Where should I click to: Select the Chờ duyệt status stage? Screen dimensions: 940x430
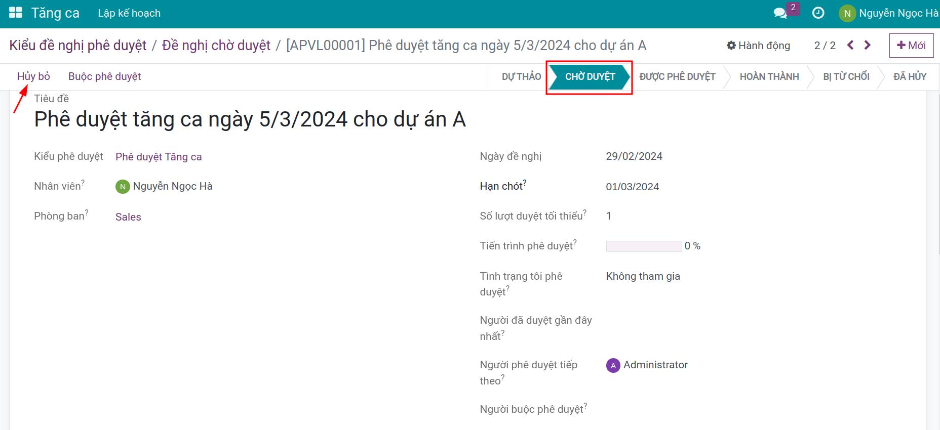click(x=590, y=76)
